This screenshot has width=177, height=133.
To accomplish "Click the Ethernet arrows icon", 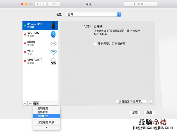I will coord(53,43).
